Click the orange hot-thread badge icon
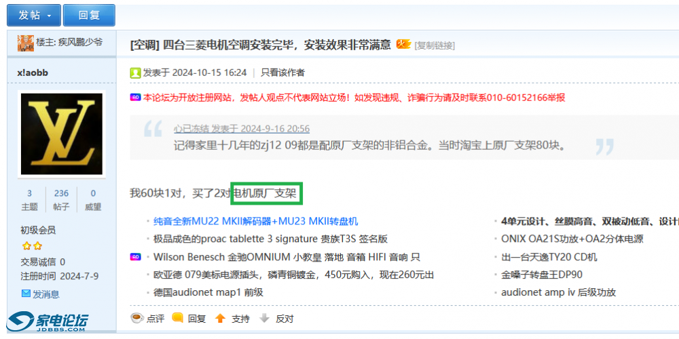This screenshot has height=339, width=679. 403,44
